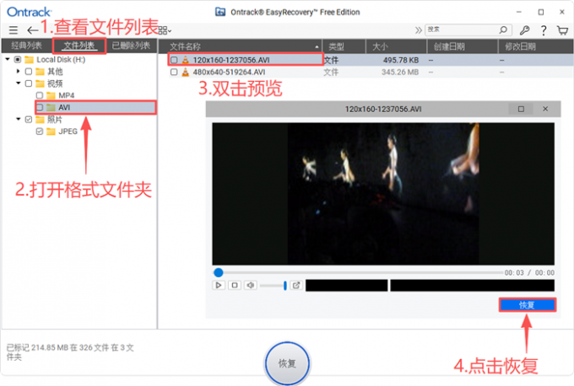
Task: Click VLC icon of 120x160-1237056.AVI
Action: [x=186, y=60]
